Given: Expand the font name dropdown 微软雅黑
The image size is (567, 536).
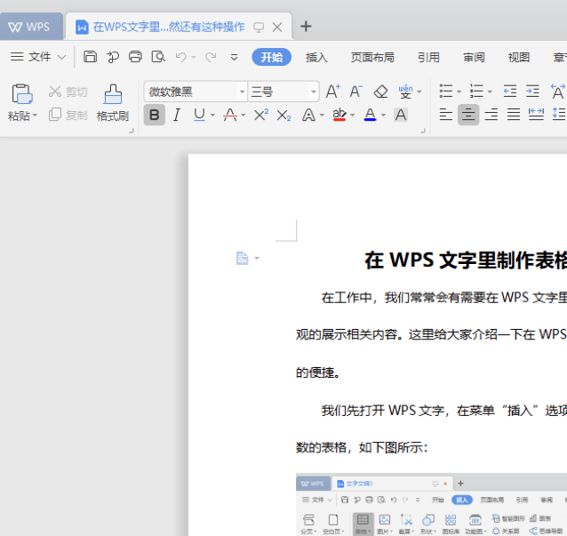Looking at the screenshot, I should [x=242, y=92].
